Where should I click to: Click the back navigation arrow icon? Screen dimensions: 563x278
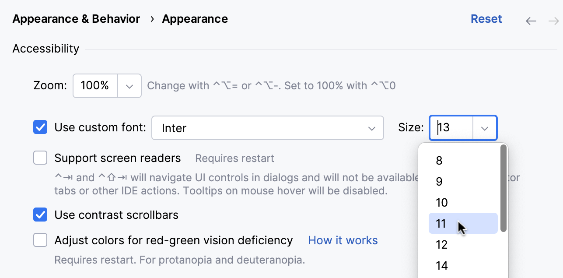pyautogui.click(x=531, y=20)
